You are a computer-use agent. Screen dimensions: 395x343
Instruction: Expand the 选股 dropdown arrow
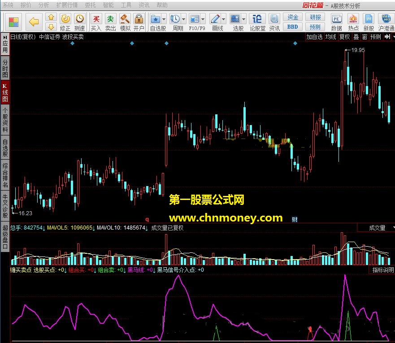coord(243,19)
